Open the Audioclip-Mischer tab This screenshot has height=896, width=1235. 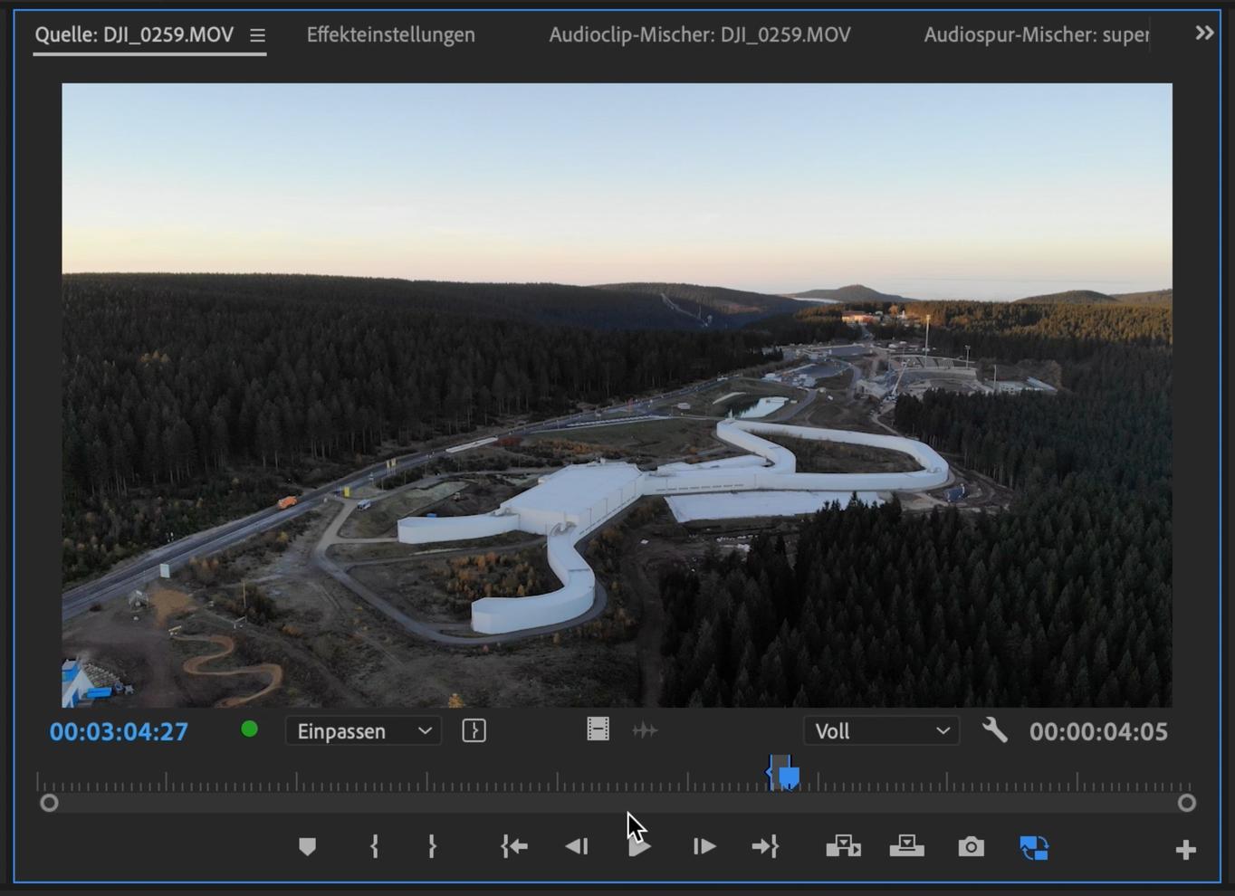(699, 34)
